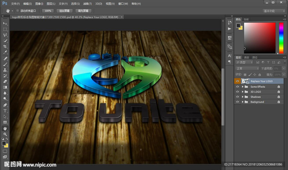The width and height of the screenshot is (288, 170).
Task: Select the Brush tool
Action: point(5,64)
